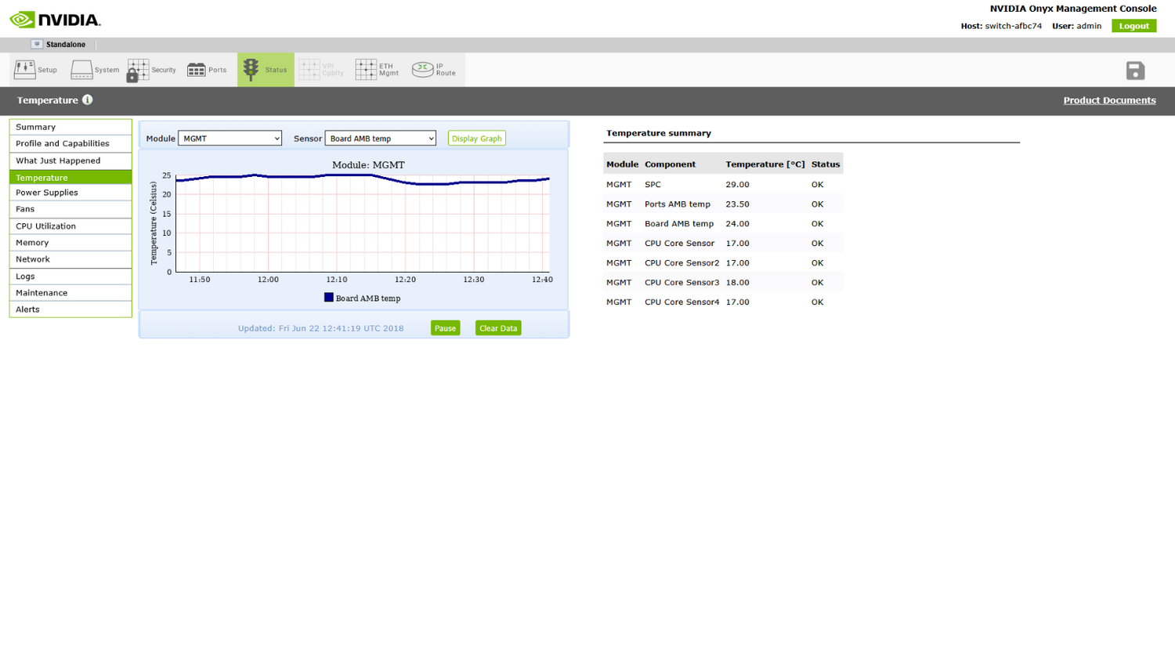
Task: Open CPU Utilization page
Action: click(70, 226)
